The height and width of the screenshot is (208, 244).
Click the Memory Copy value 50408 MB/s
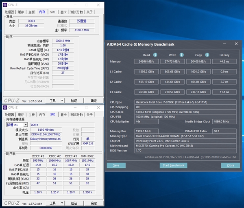click(198, 61)
